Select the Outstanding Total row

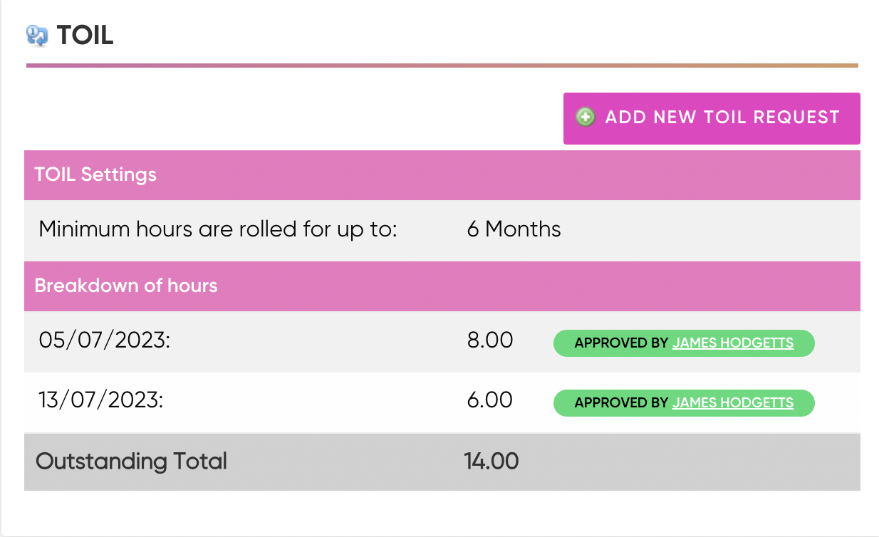(x=285, y=462)
